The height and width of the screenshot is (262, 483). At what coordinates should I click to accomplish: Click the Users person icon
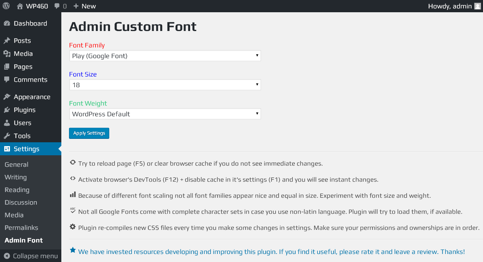(7, 123)
